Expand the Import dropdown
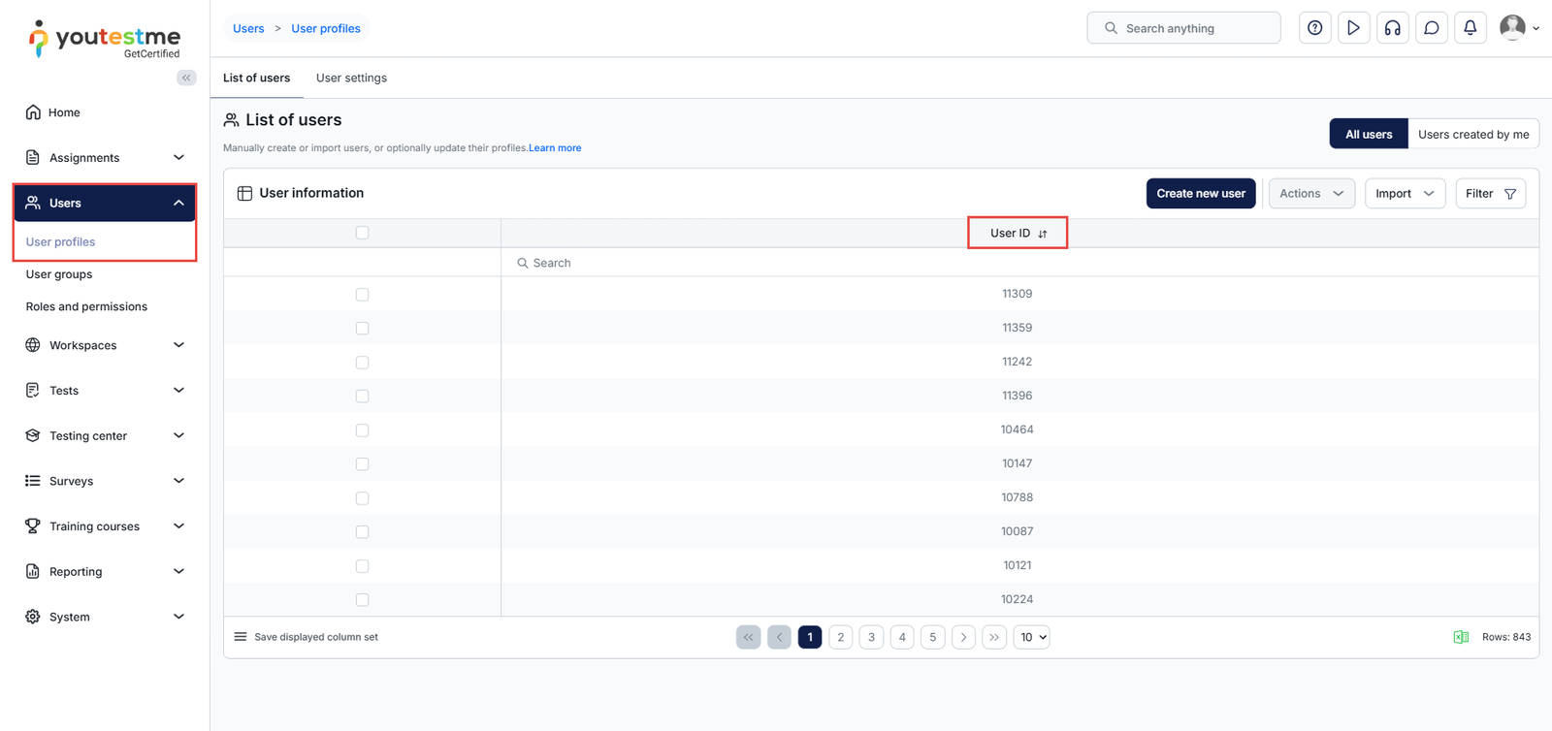Image resolution: width=1552 pixels, height=731 pixels. coord(1404,194)
